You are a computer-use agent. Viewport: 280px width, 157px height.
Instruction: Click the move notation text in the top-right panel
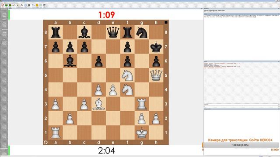coord(241,17)
